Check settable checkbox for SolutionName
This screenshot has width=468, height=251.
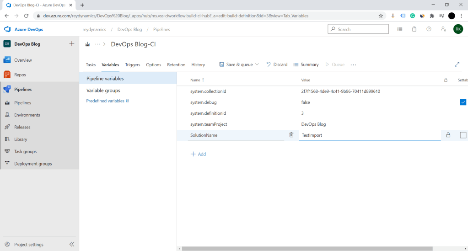coord(463,135)
